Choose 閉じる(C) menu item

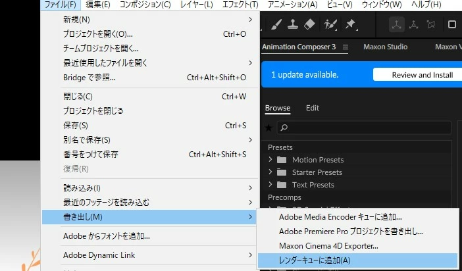coord(149,97)
